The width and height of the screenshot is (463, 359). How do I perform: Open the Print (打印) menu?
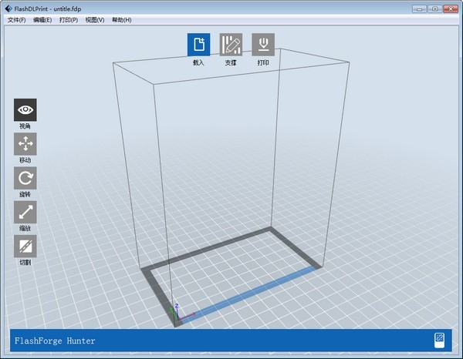[x=69, y=20]
